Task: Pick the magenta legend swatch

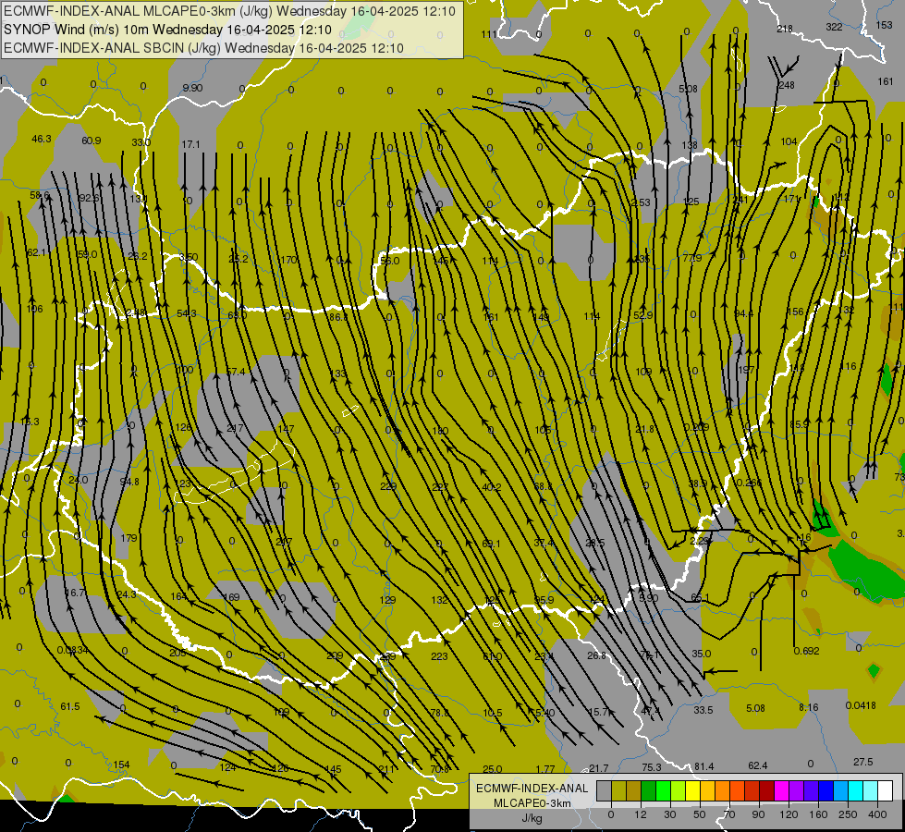Action: (782, 791)
